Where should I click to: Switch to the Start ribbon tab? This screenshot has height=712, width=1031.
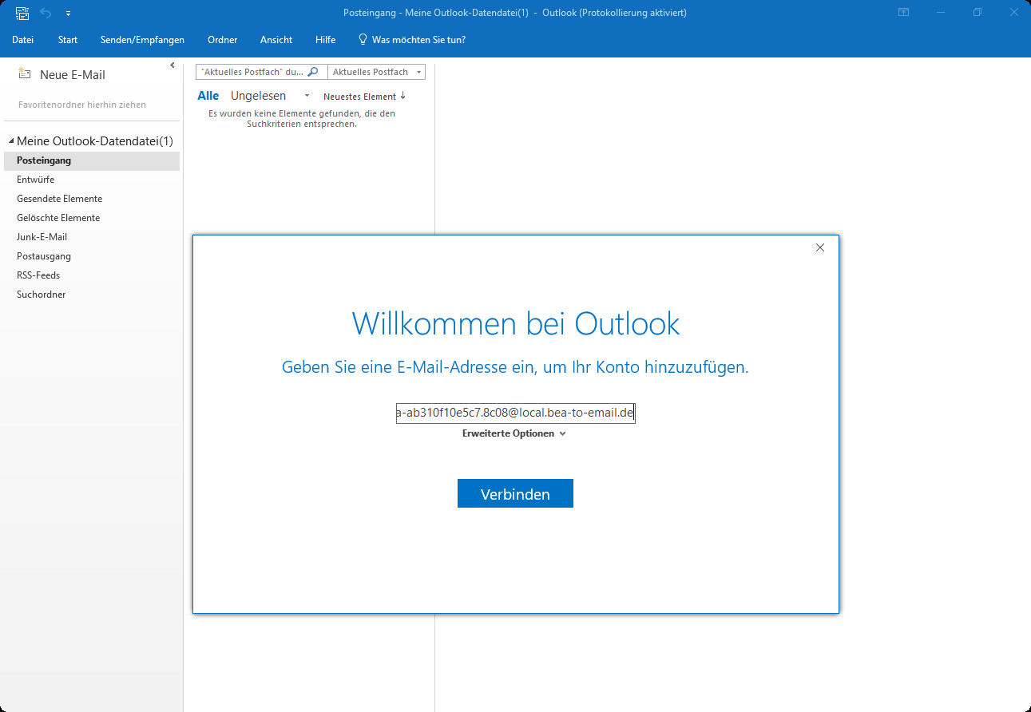point(68,40)
